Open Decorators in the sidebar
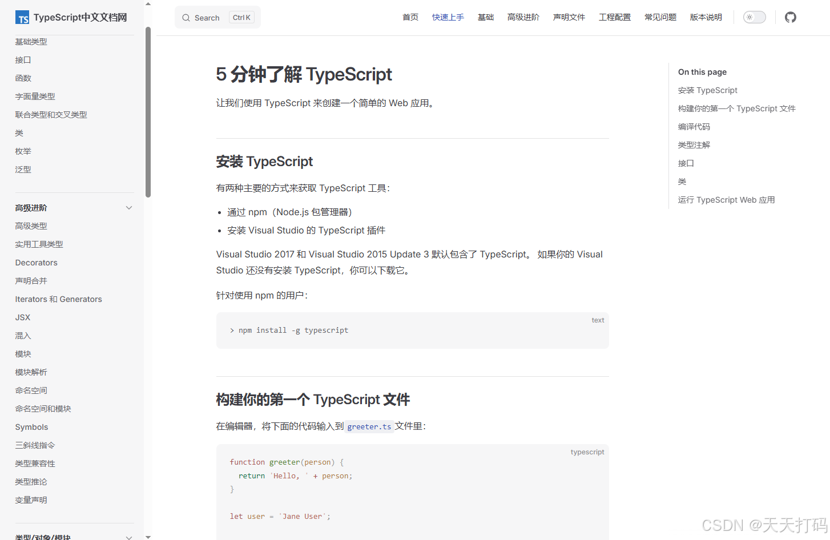Image resolution: width=830 pixels, height=540 pixels. [x=37, y=263]
